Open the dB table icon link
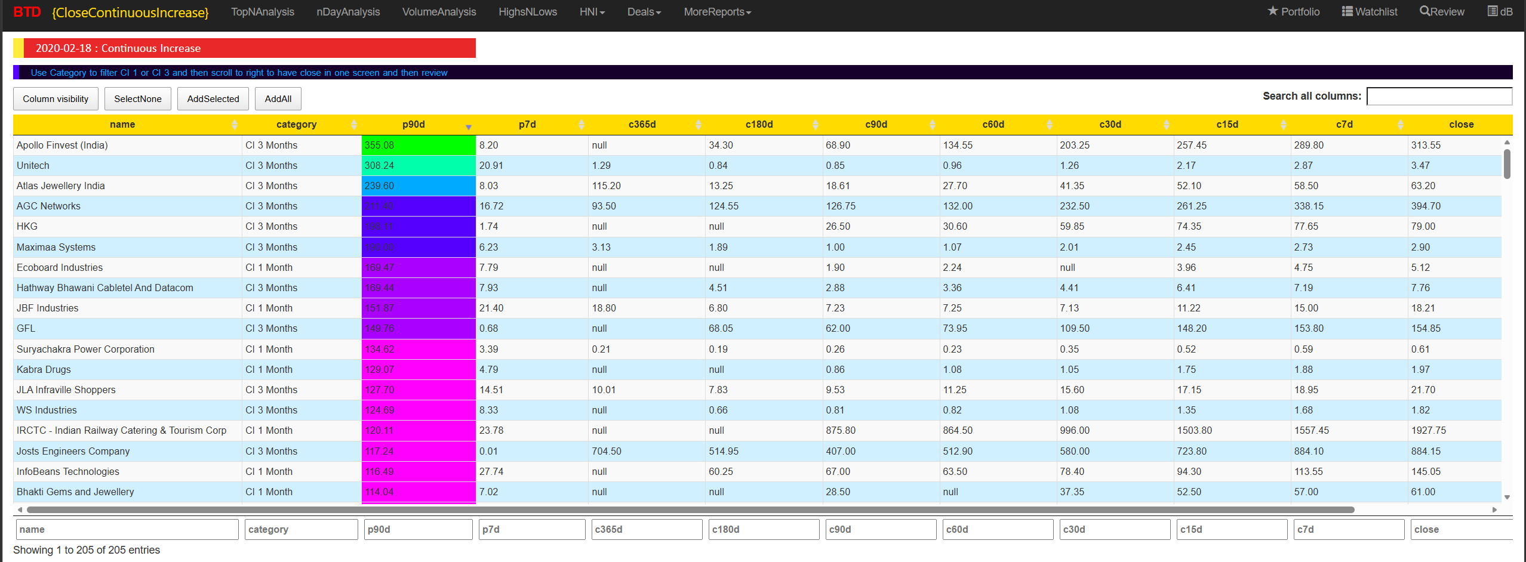The height and width of the screenshot is (562, 1526). pos(1500,12)
